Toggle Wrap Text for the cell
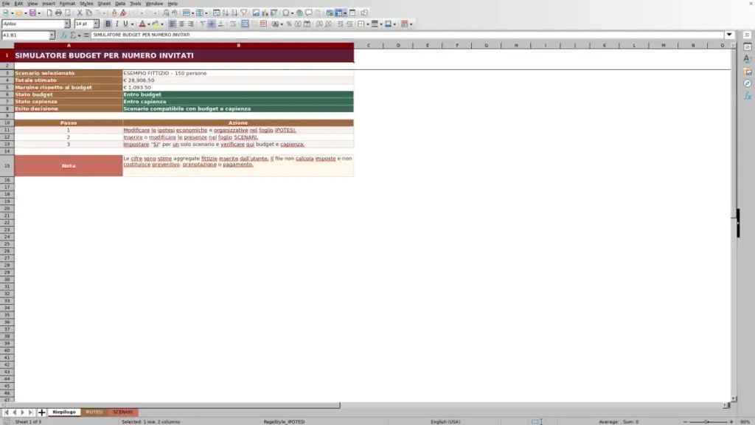This screenshot has height=425, width=755. tap(233, 24)
